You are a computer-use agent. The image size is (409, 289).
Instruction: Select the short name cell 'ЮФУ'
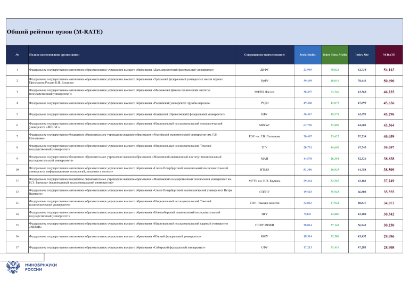265,236
